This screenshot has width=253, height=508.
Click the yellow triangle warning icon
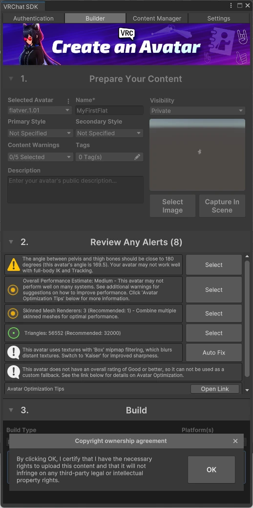pos(14,265)
